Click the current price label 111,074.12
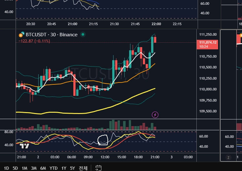 (x=207, y=44)
